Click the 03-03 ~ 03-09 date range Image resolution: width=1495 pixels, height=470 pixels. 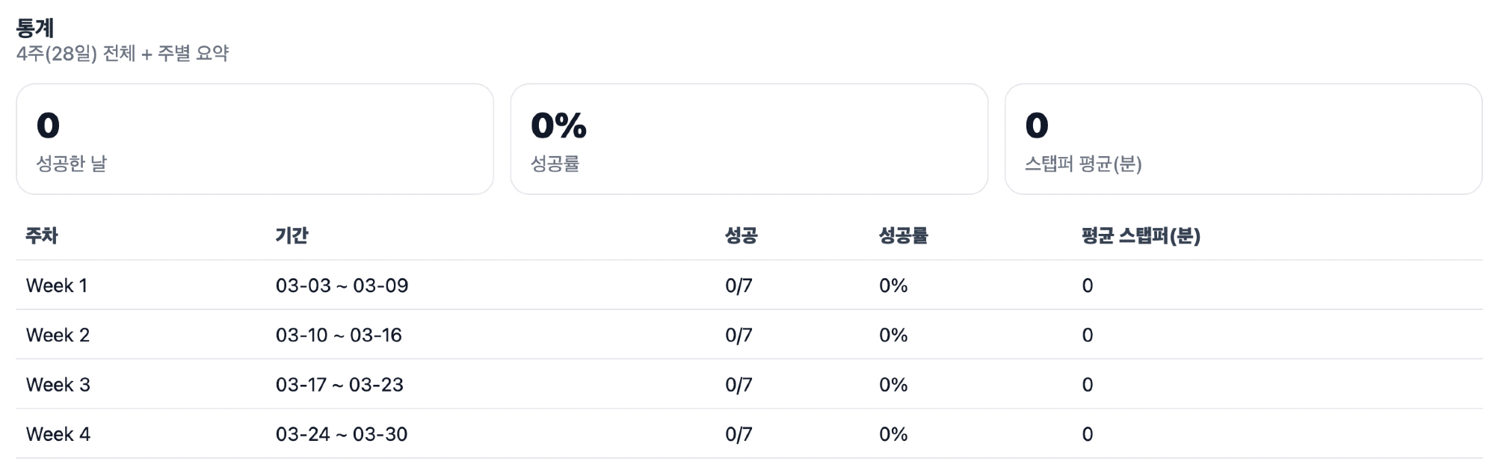pyautogui.click(x=342, y=285)
